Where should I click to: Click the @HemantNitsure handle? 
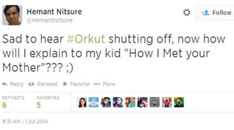pyautogui.click(x=50, y=20)
